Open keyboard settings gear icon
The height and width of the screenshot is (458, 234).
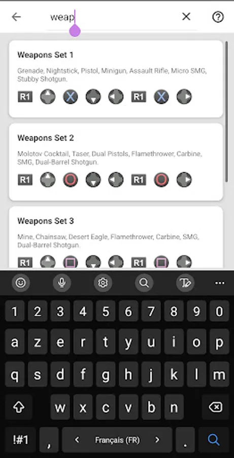click(103, 283)
